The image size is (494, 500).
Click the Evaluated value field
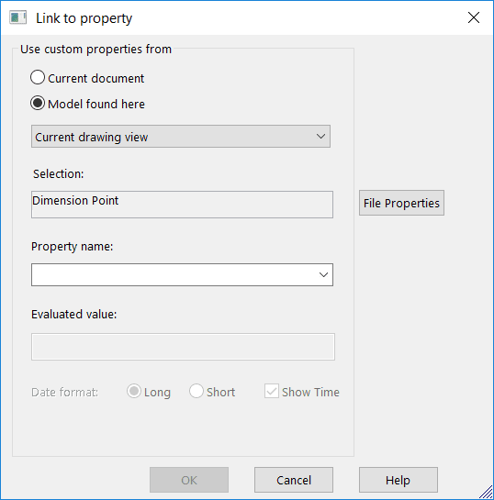point(183,347)
